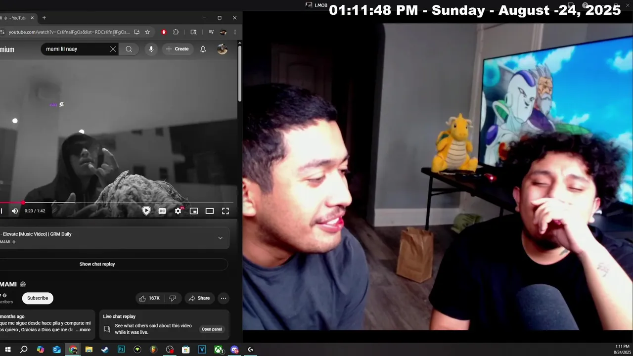The height and width of the screenshot is (356, 633).
Task: Open the Chrome three-dot menu
Action: pos(235,32)
